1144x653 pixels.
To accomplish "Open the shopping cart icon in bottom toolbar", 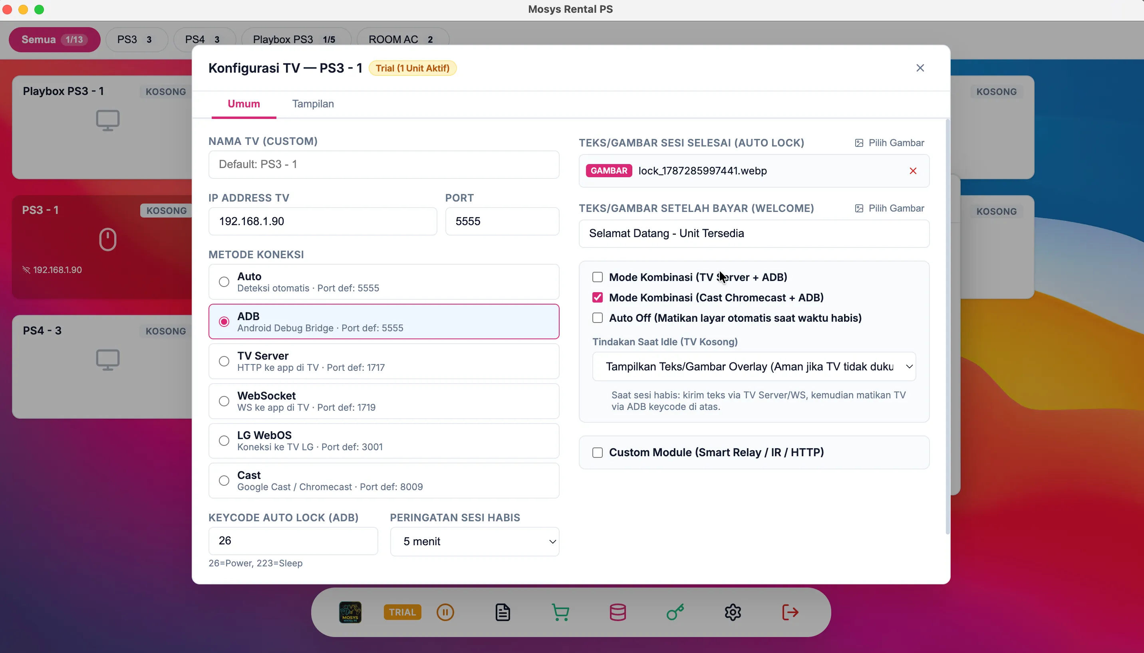I will coord(560,612).
